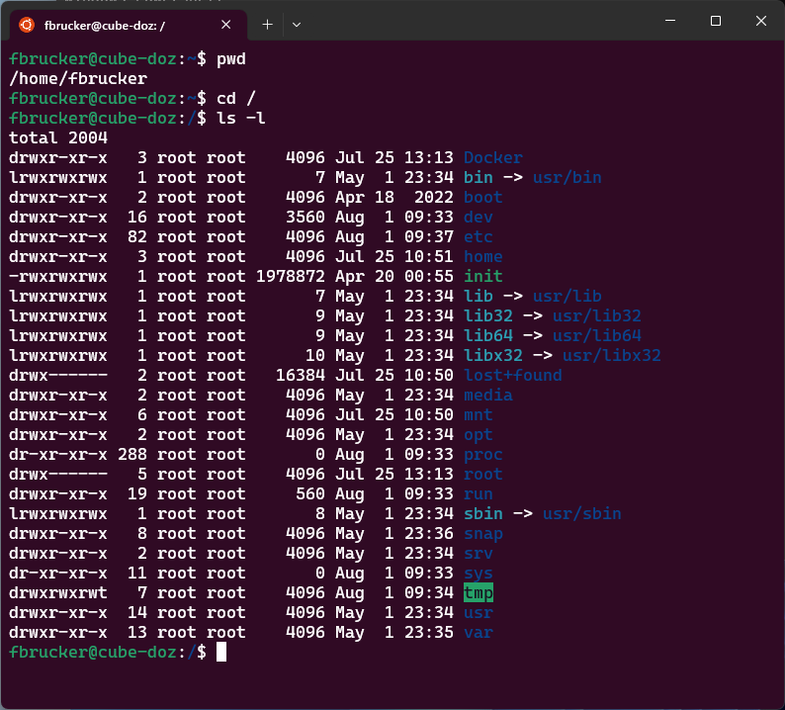The height and width of the screenshot is (710, 785).
Task: Click the usr directory name in last rows
Action: [479, 613]
